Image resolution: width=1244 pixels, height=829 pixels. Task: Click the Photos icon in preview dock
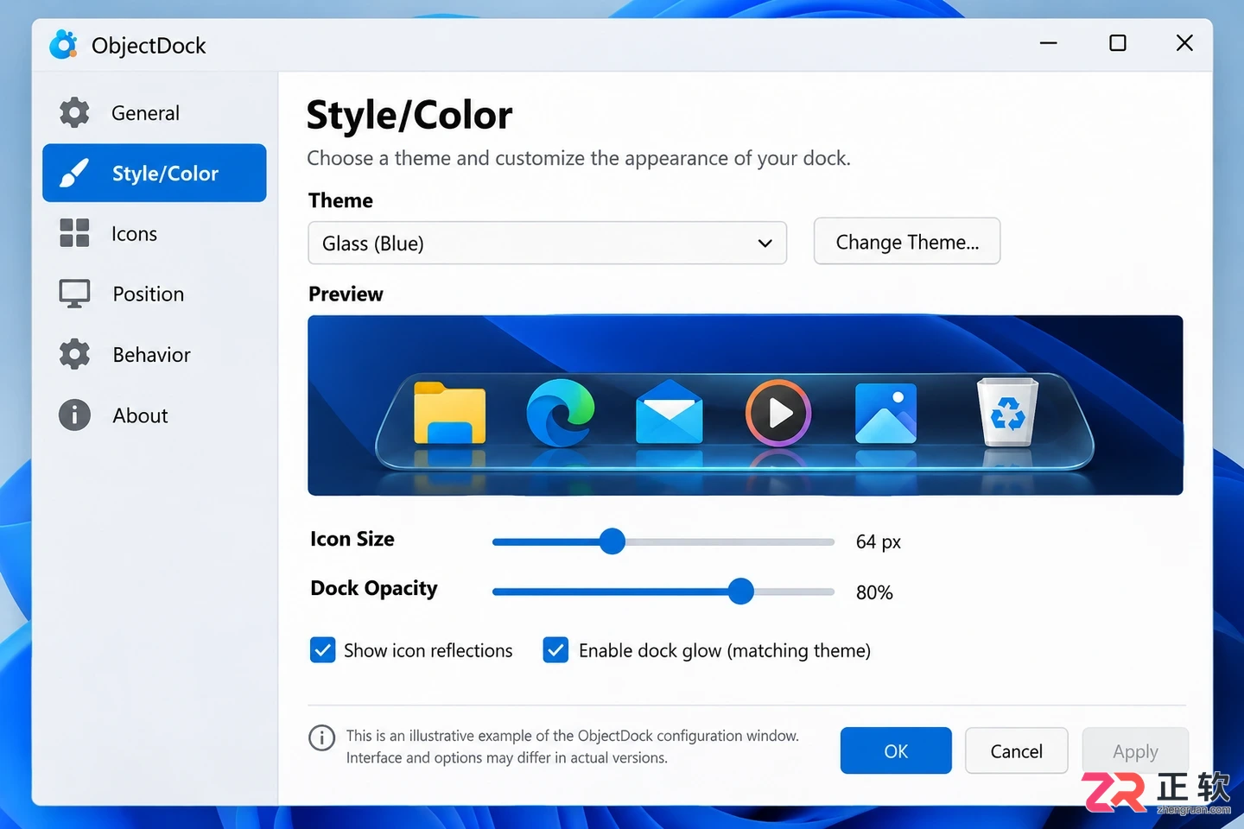(x=885, y=413)
